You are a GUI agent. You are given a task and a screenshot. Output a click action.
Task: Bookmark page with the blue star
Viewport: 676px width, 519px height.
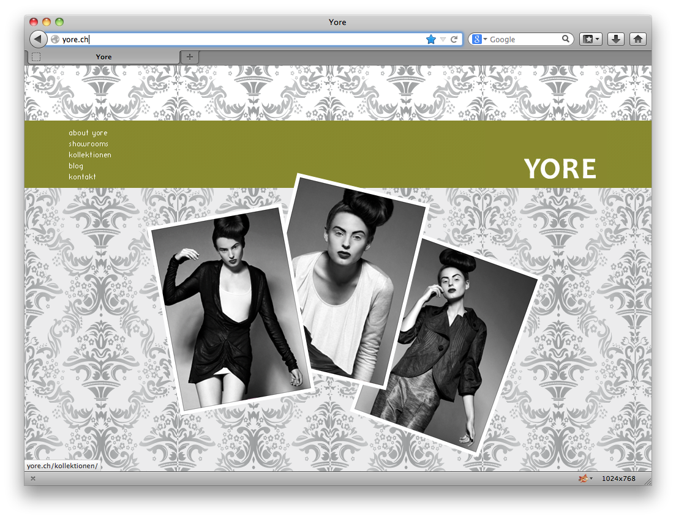pyautogui.click(x=430, y=40)
